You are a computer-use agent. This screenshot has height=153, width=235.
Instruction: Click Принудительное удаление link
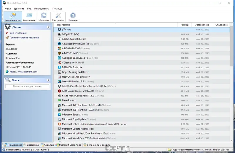click(24, 38)
